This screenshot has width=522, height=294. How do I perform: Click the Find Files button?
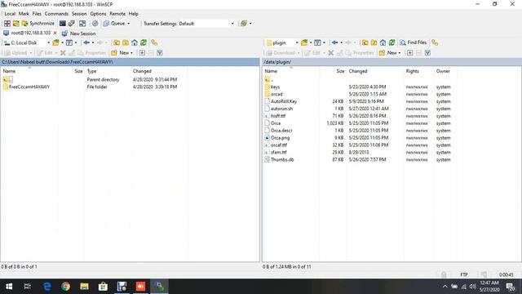[x=414, y=42]
